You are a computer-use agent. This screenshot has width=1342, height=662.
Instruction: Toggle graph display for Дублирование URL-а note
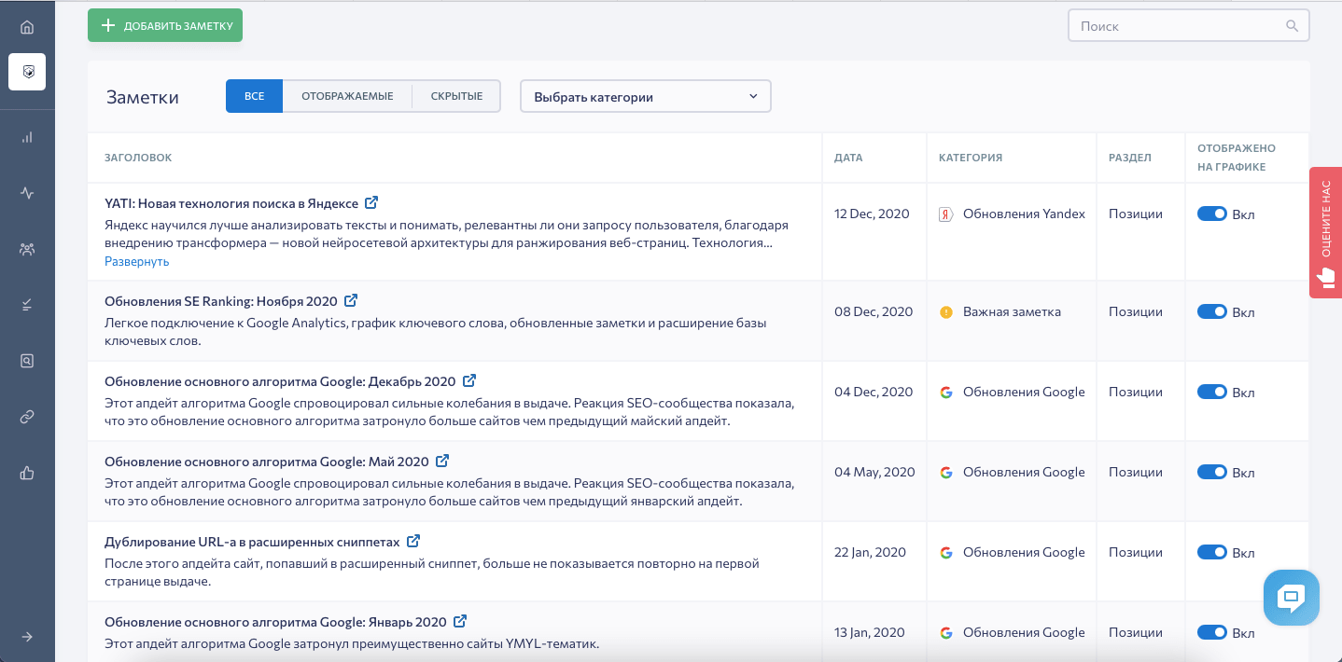point(1211,552)
